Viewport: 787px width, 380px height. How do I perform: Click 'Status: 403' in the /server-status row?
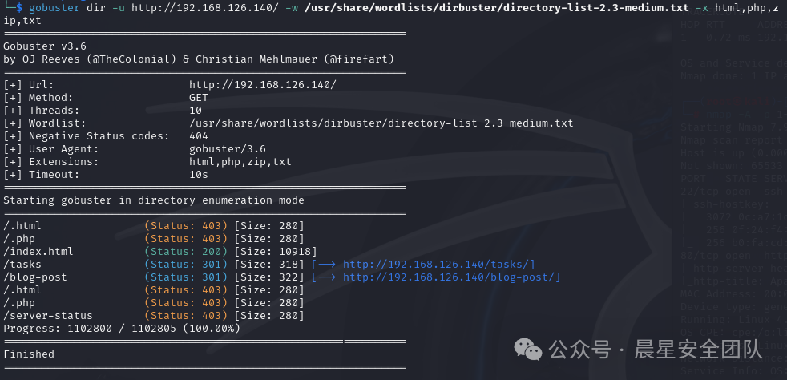(186, 316)
